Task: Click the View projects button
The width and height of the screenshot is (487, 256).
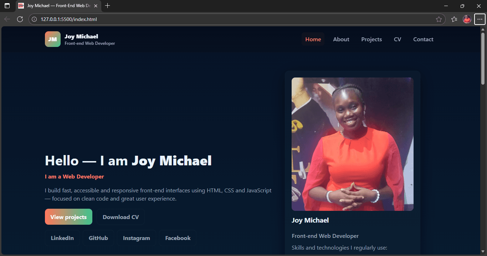Action: pos(68,217)
